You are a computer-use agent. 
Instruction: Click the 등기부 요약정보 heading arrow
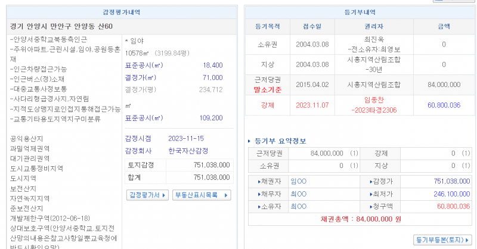(249, 141)
